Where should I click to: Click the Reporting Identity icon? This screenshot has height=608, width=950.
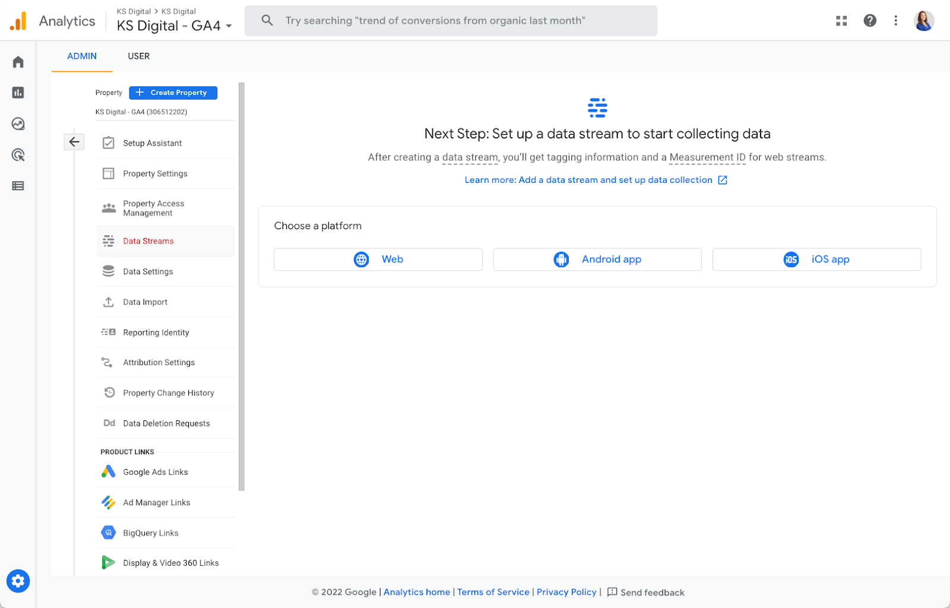pos(109,332)
